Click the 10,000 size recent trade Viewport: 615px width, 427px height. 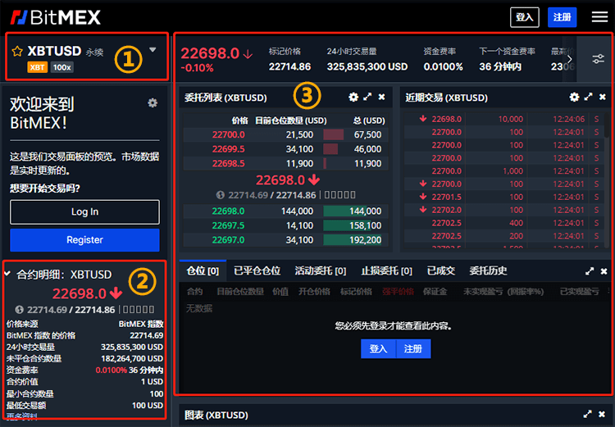[510, 119]
